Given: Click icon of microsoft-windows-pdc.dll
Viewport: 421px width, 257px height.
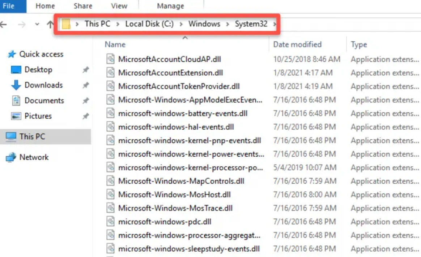Looking at the screenshot, I should (110, 221).
